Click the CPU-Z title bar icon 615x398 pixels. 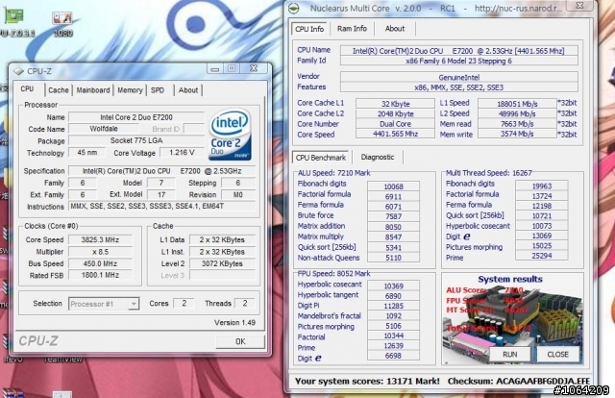(x=18, y=71)
